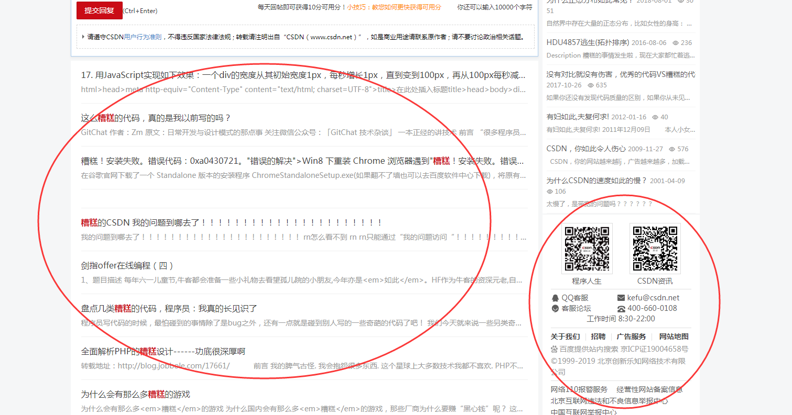Click the (Ctrl+Enter) shortcut hint text

tap(140, 11)
